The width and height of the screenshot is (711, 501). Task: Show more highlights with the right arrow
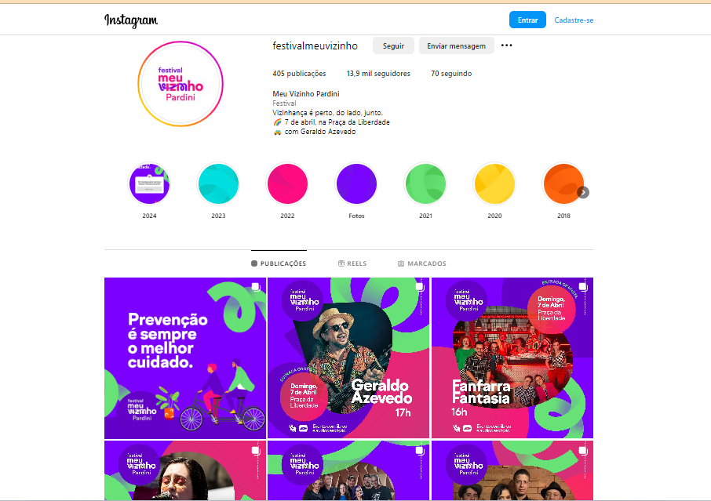coord(583,193)
